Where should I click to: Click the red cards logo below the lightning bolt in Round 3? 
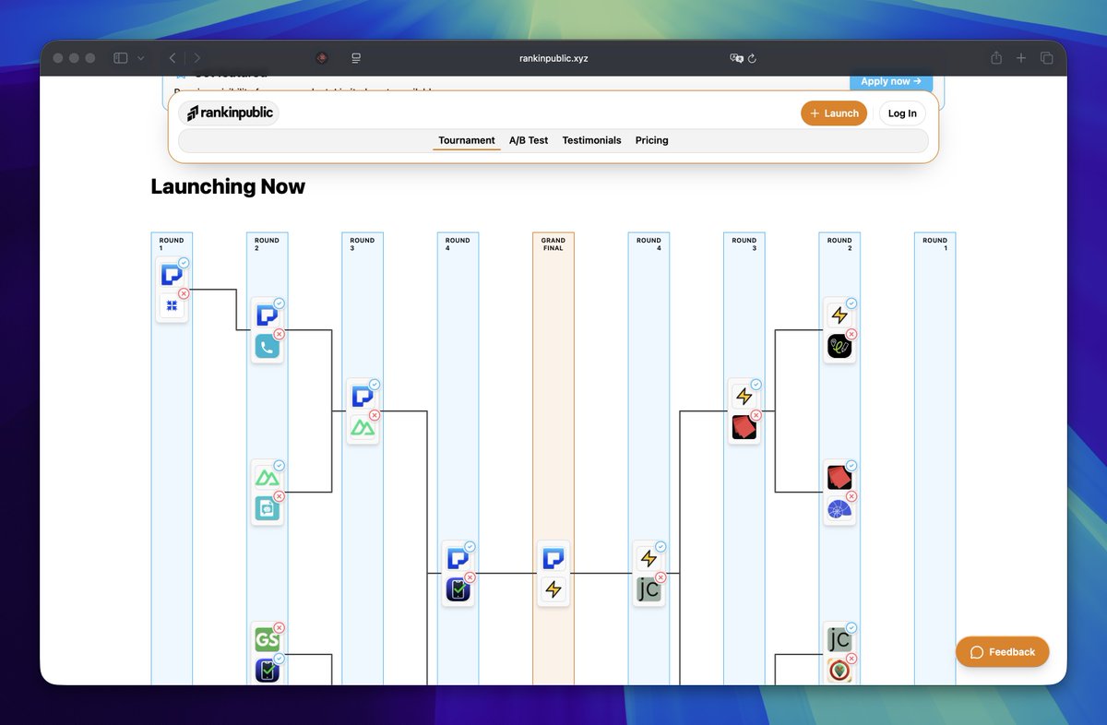(744, 428)
